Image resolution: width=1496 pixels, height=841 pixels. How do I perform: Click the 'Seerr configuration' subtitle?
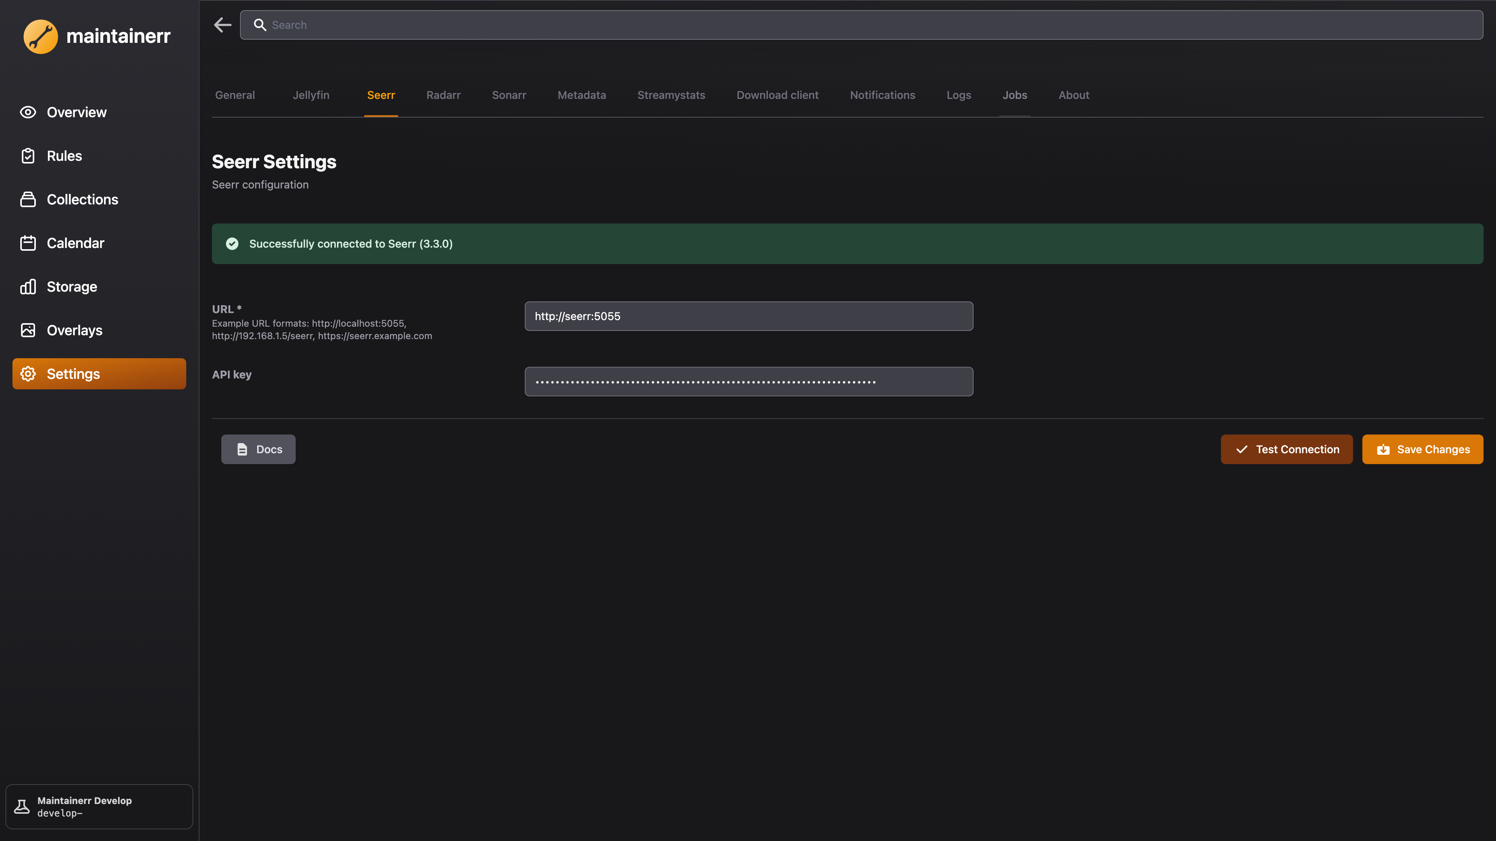260,185
